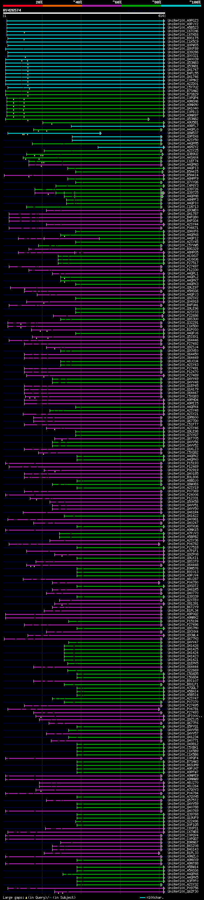The width and height of the screenshot is (204, 900).
Task: Click the short cyan alignment bar for UniRef100_Q8W537
Action: pyautogui.click(x=54, y=133)
